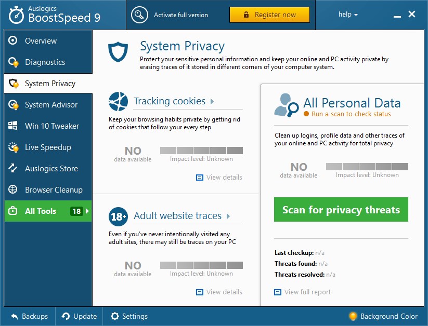Image resolution: width=428 pixels, height=326 pixels.
Task: Click the Register now button
Action: point(269,15)
